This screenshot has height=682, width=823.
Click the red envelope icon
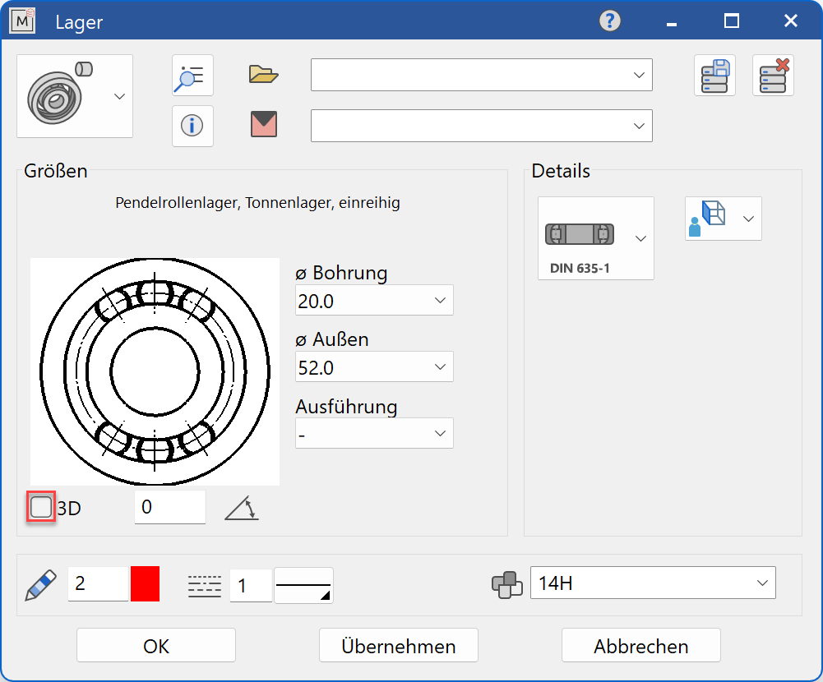click(264, 124)
